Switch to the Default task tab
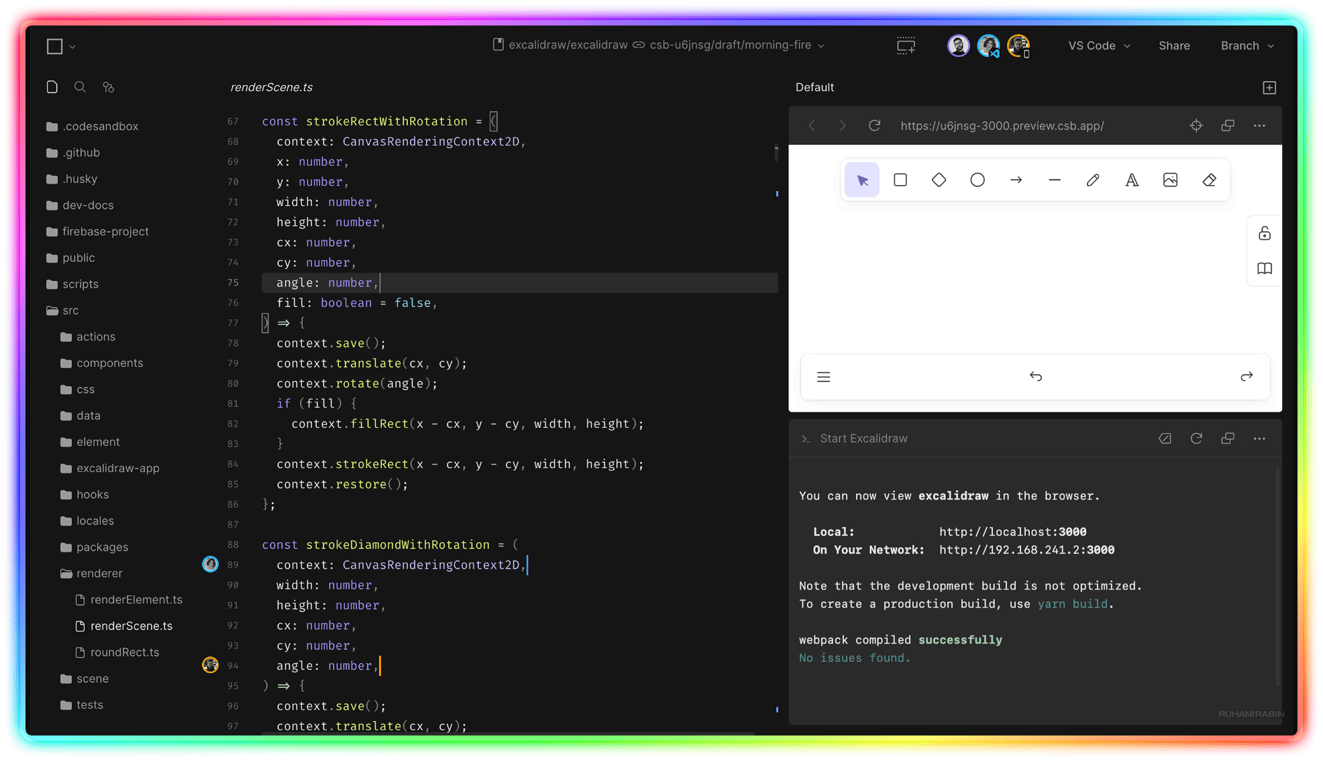Viewport: 1323px width, 761px height. 814,87
